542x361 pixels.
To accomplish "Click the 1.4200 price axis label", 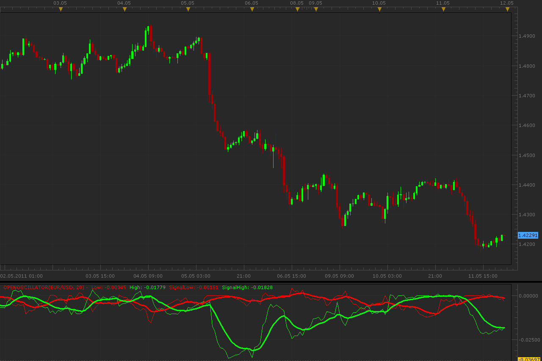I will pos(527,244).
